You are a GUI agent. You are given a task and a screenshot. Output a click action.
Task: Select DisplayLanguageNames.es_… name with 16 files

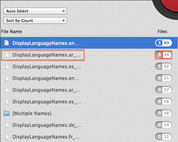pos(47,102)
